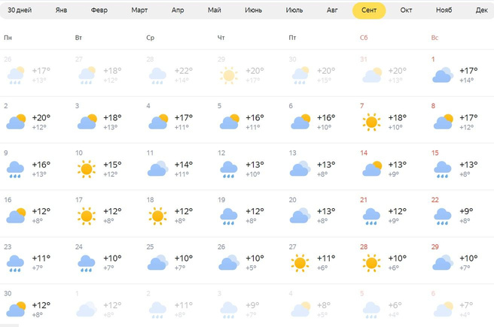Select the Окт month tab
Viewport: 494px width, 327px height.
(406, 11)
